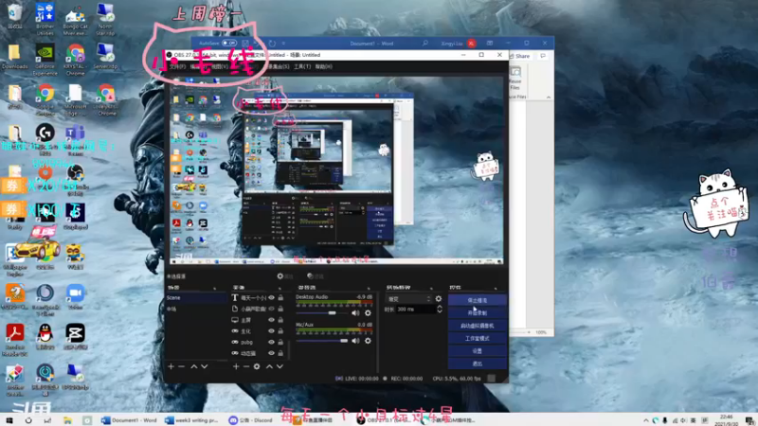
Task: Open transition properties gear icon
Action: tap(439, 299)
